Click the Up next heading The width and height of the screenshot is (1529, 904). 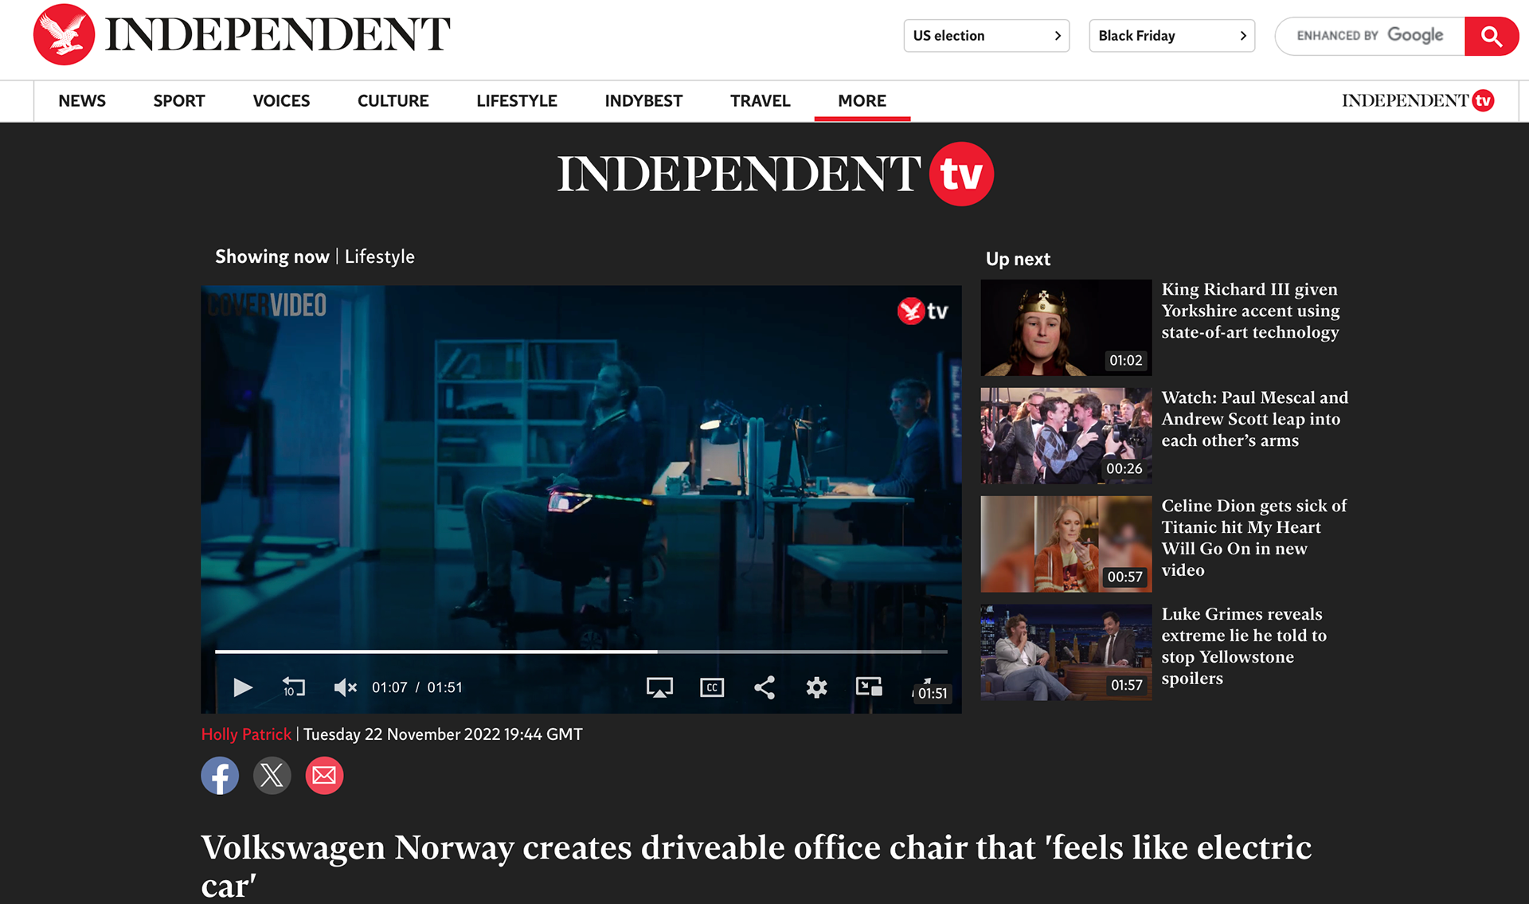click(1018, 259)
